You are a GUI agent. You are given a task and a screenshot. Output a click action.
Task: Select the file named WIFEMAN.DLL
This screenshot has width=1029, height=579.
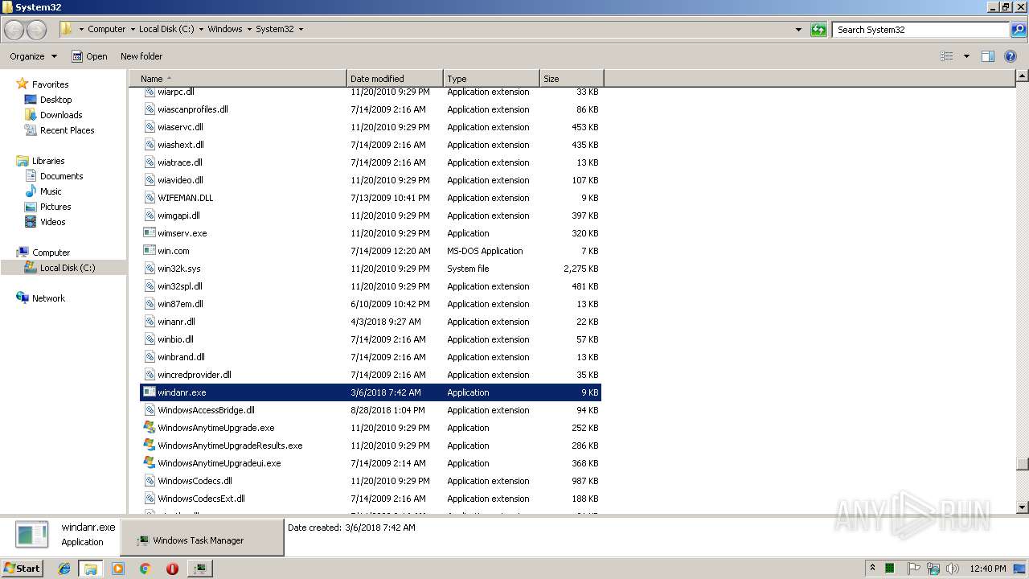click(x=185, y=198)
